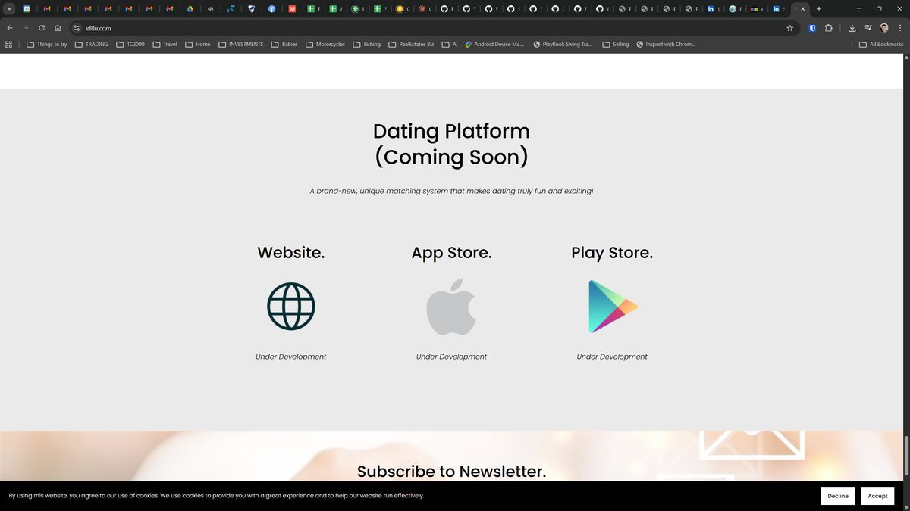This screenshot has height=511, width=910.
Task: Open the All Bookmarks folder
Action: [x=881, y=45]
